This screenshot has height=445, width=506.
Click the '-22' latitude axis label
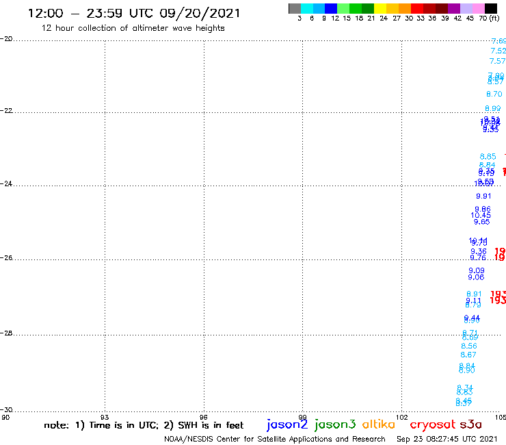point(6,110)
